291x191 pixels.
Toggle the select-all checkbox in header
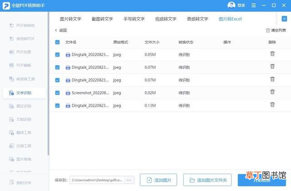coord(57,42)
